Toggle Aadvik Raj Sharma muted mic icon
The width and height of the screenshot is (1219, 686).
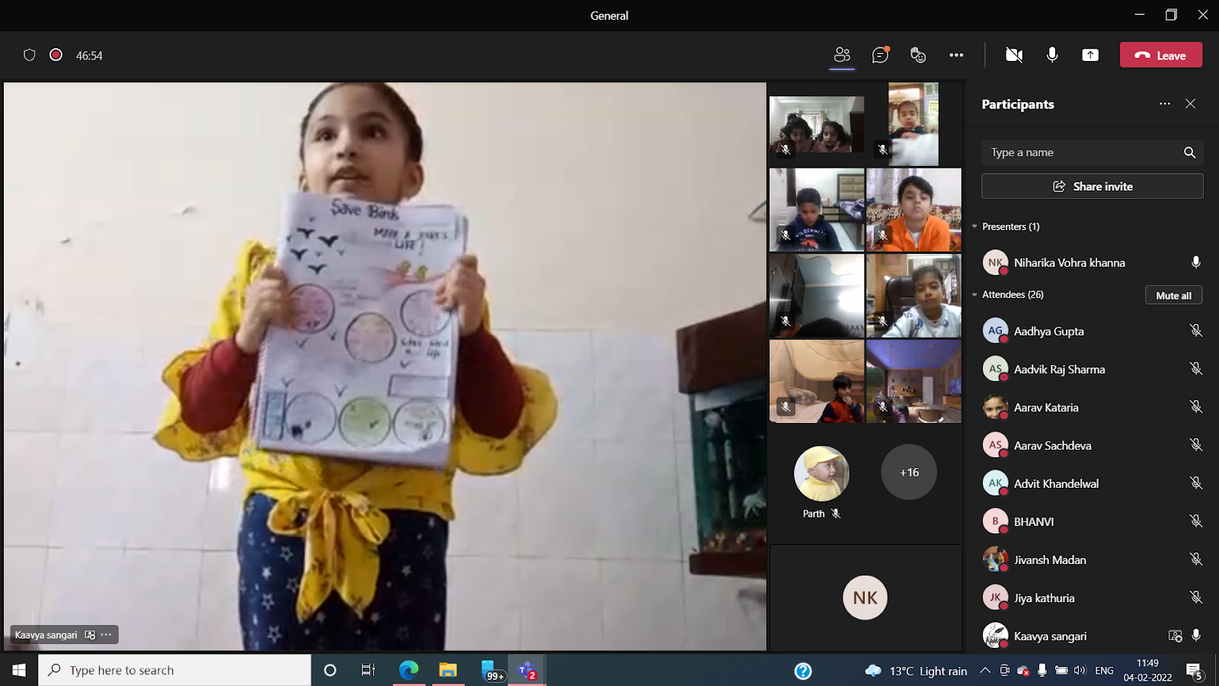(1196, 369)
